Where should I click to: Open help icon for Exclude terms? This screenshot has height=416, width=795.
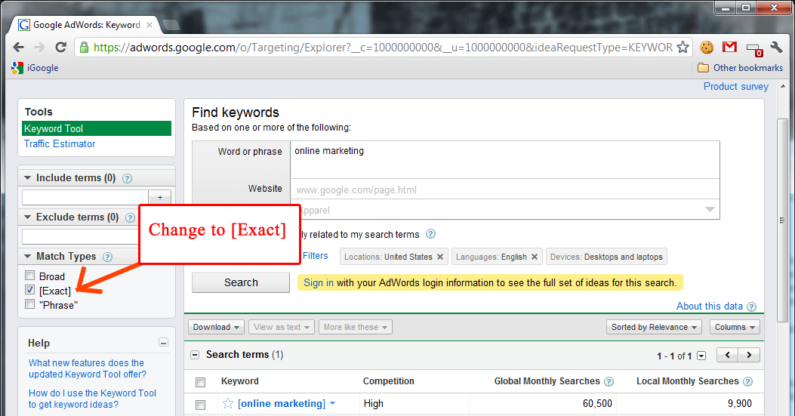click(x=131, y=217)
